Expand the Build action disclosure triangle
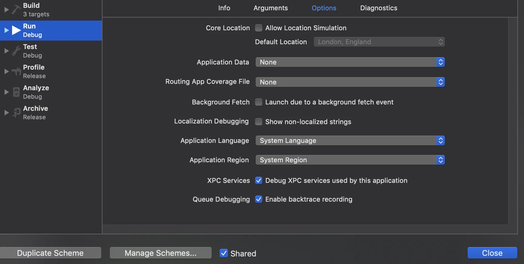This screenshot has width=524, height=264. pos(6,10)
